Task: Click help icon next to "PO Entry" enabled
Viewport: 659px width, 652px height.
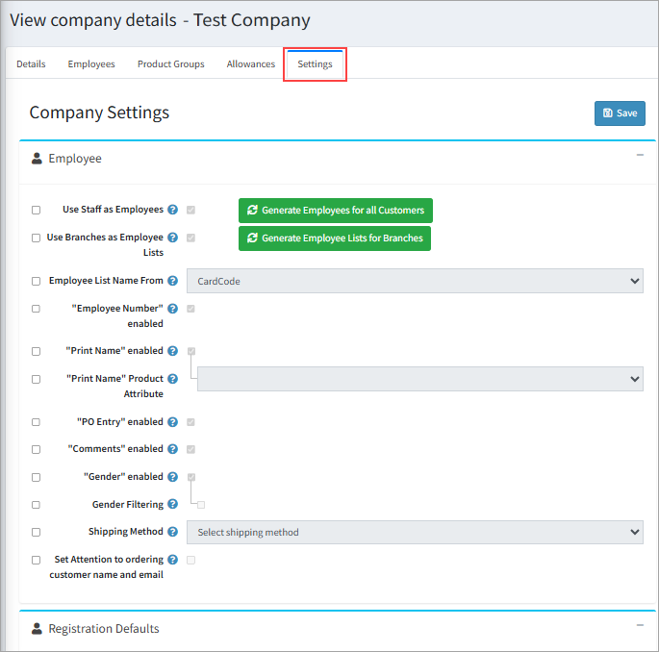Action: pos(173,422)
